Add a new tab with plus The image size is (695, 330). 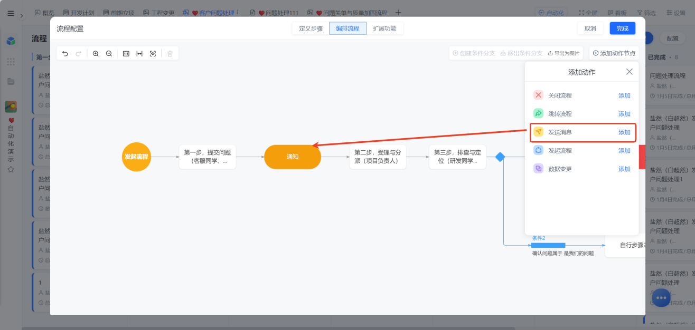click(x=398, y=13)
